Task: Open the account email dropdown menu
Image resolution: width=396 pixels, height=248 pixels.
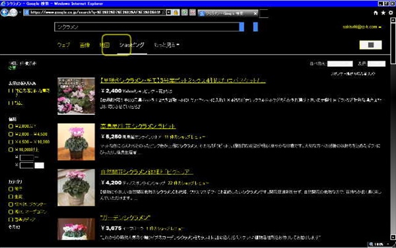Action: pyautogui.click(x=362, y=27)
